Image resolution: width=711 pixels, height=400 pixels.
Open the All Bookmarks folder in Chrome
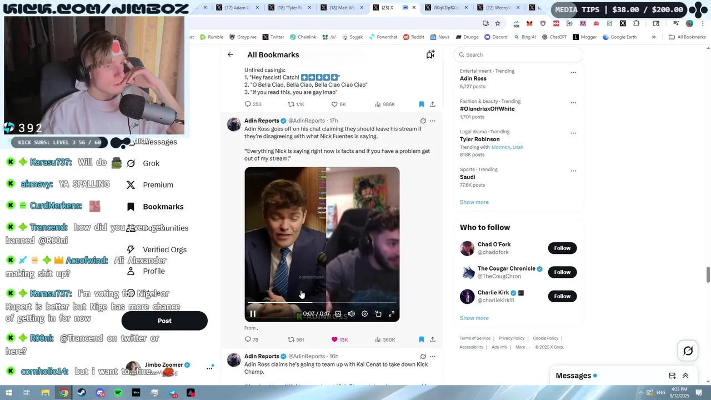click(x=687, y=37)
